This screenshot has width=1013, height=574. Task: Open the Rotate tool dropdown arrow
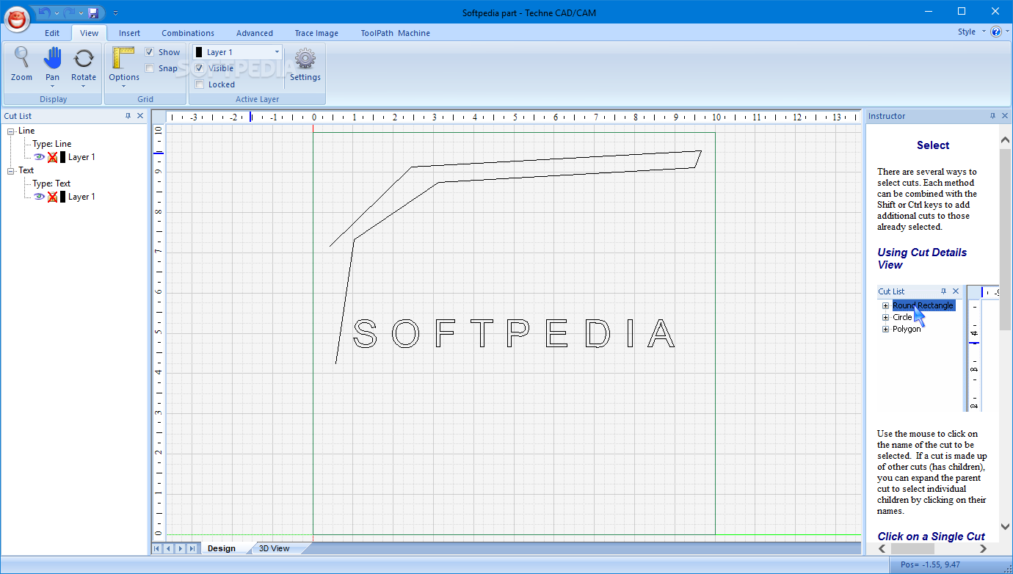(x=84, y=86)
